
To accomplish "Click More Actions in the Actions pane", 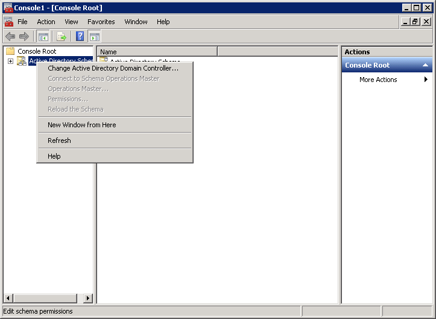I will [378, 80].
